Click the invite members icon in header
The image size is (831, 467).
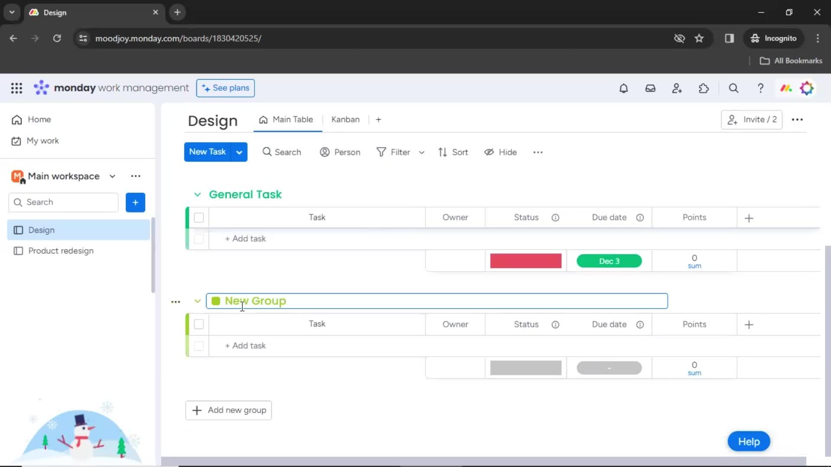(x=677, y=88)
